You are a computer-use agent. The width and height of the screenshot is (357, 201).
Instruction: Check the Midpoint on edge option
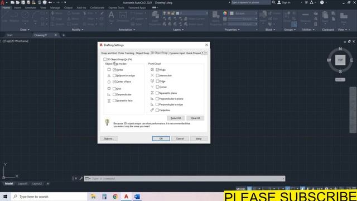114,75
